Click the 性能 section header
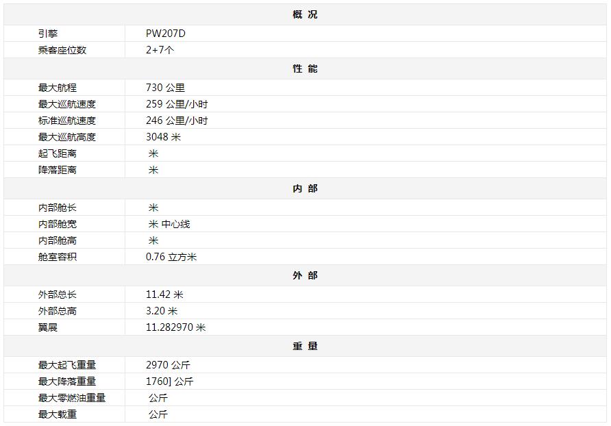Image resolution: width=611 pixels, height=426 pixels. pyautogui.click(x=305, y=68)
